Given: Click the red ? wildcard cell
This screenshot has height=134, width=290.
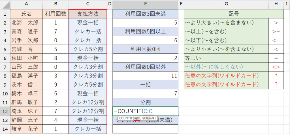Looking at the screenshot, I should pyautogui.click(x=276, y=85).
